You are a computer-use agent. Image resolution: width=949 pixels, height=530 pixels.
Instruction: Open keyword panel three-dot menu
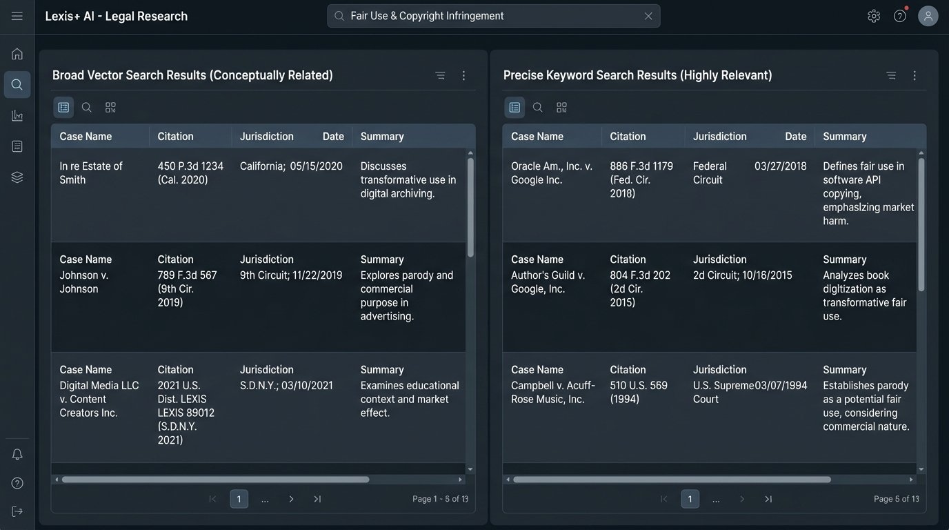pos(914,75)
